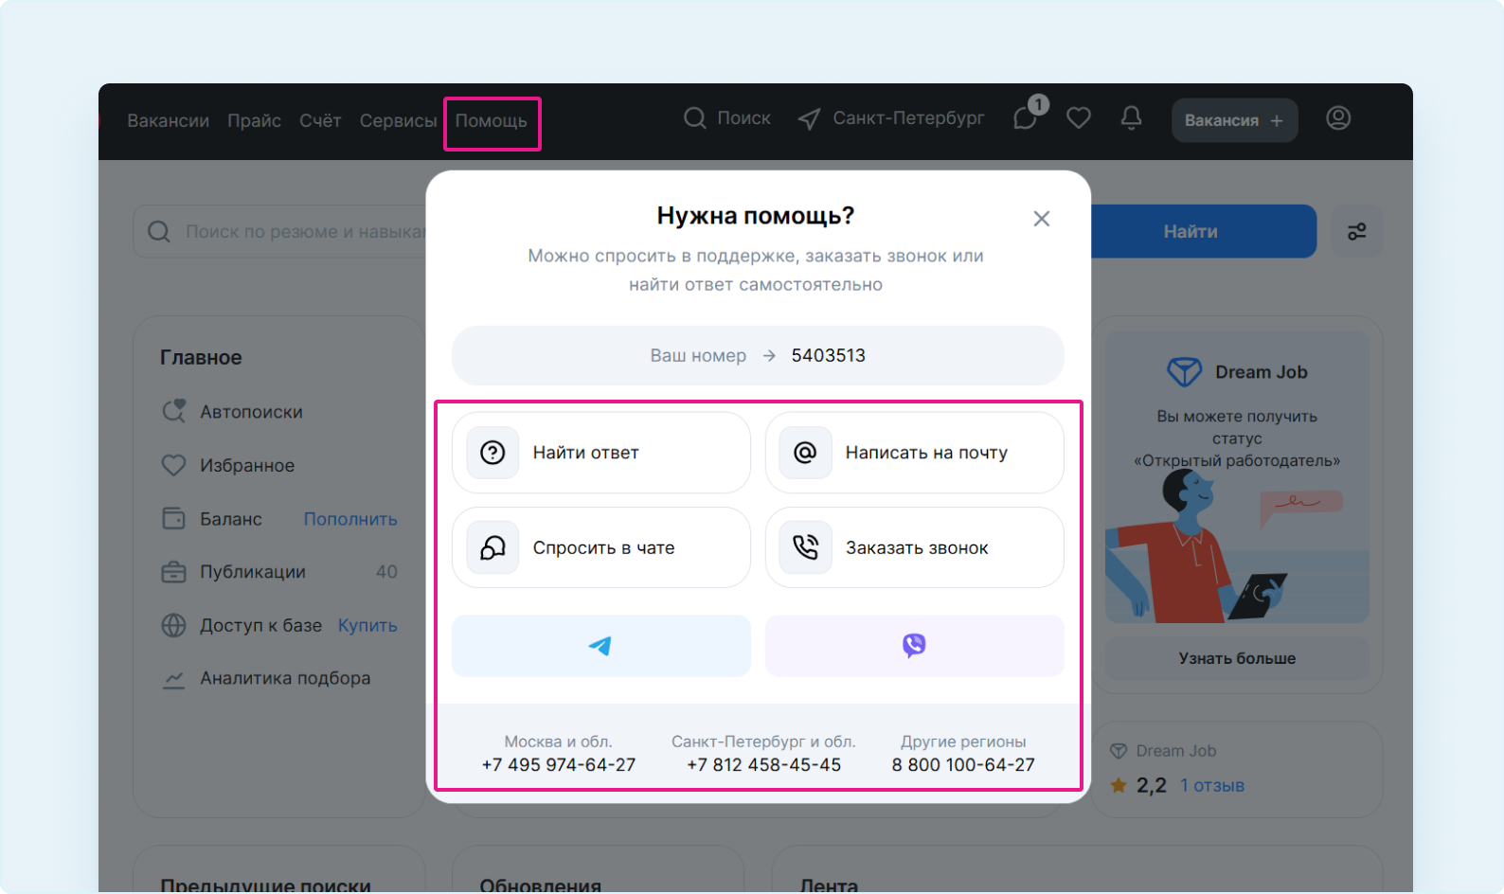Image resolution: width=1504 pixels, height=894 pixels.
Task: Click the Баланс wallet icon
Action: [173, 518]
